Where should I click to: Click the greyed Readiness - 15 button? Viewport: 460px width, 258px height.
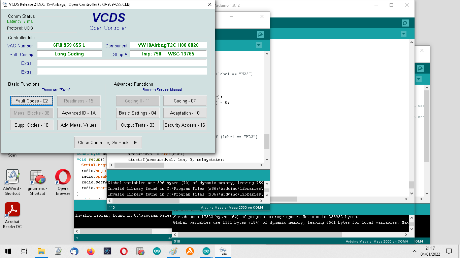[79, 101]
